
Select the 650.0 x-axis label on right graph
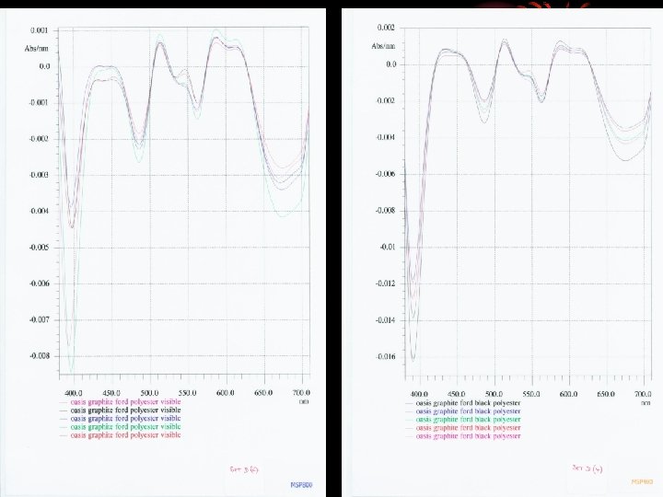pos(606,394)
